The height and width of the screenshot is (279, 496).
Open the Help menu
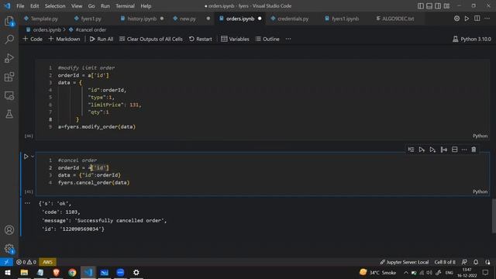pos(146,6)
